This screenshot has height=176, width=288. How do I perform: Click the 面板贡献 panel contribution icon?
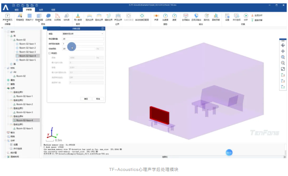point(216,16)
